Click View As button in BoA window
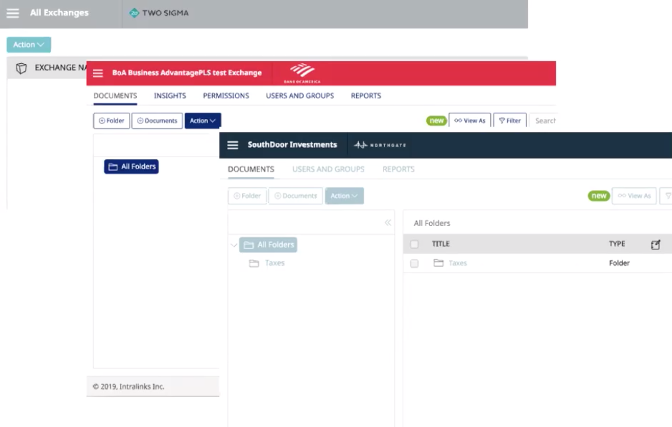The height and width of the screenshot is (427, 672). [470, 120]
